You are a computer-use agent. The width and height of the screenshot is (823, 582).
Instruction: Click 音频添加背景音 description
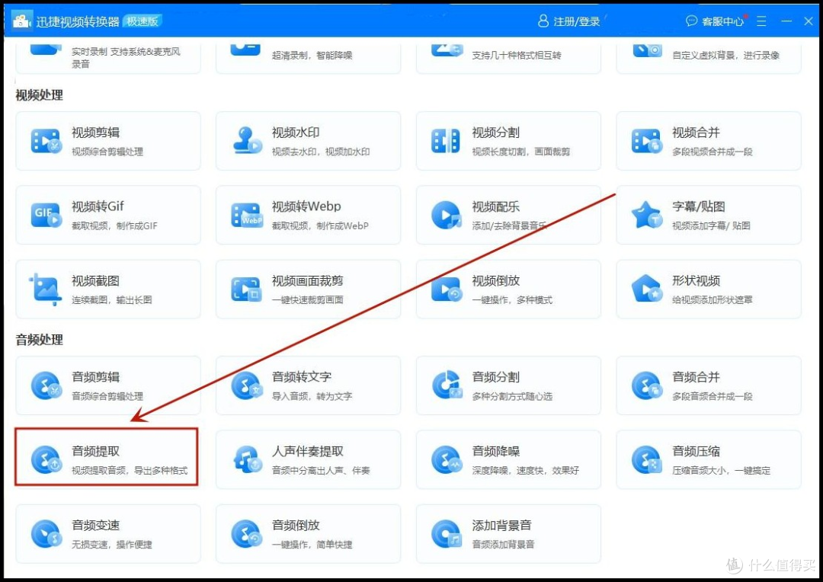click(x=504, y=544)
